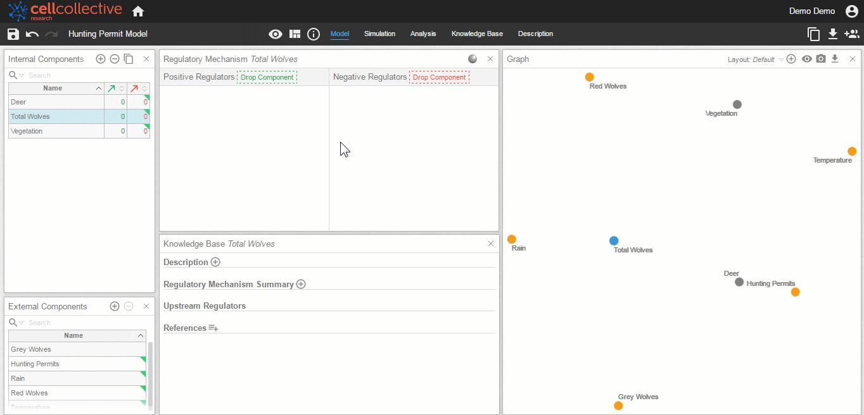Open Internal Components search filter dropdown arrow

tap(22, 75)
